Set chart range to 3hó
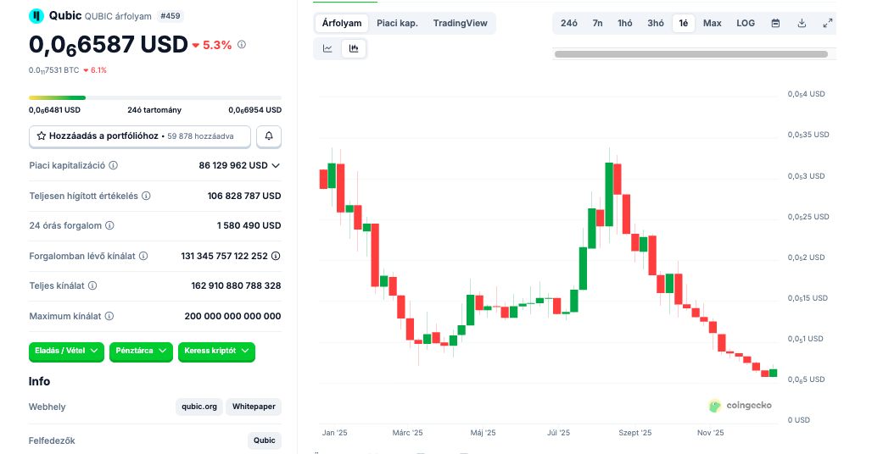The width and height of the screenshot is (872, 454). click(x=655, y=24)
